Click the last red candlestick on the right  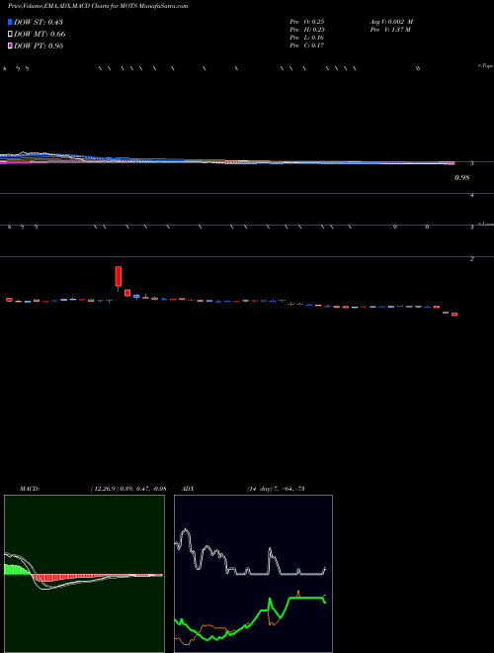point(454,315)
